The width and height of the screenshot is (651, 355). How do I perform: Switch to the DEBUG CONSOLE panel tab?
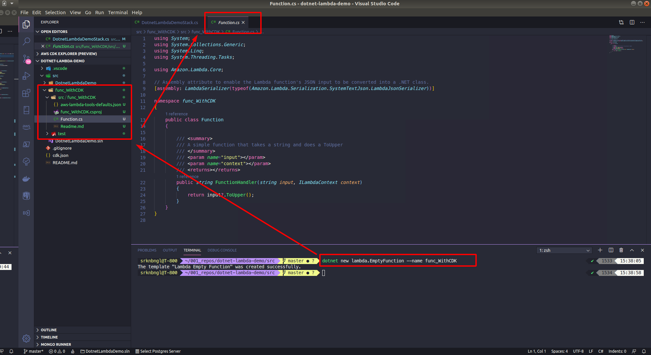222,250
